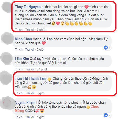
Task: Like Thuy Tu Nguyen's comment via Thích
Action: (19, 30)
